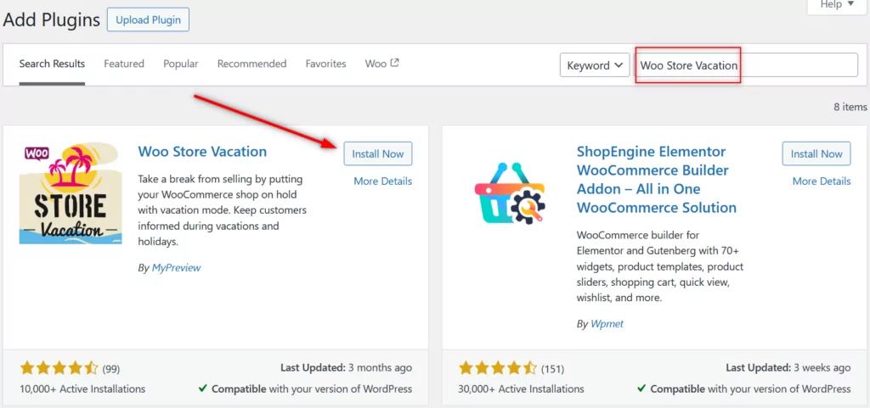Install the ShopEngine Elementor plugin

click(x=816, y=154)
